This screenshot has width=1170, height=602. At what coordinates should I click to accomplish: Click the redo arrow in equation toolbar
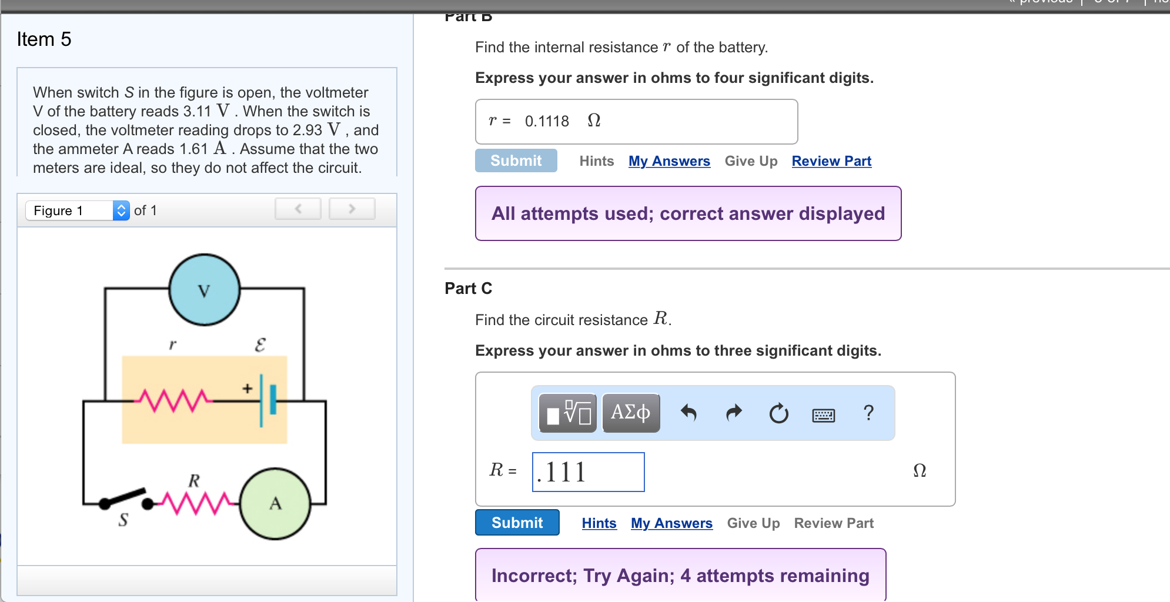pos(734,413)
